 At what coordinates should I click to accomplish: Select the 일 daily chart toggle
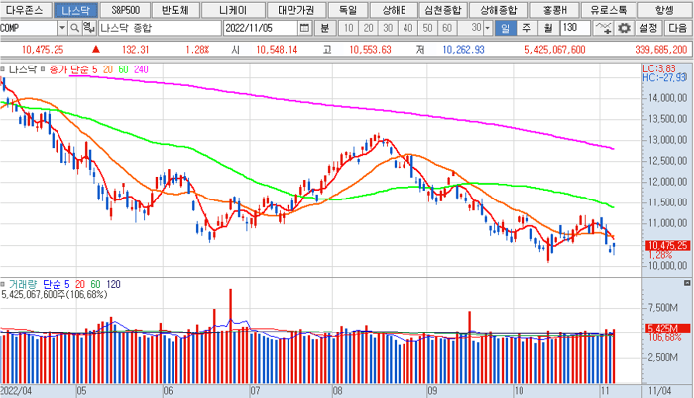(505, 28)
